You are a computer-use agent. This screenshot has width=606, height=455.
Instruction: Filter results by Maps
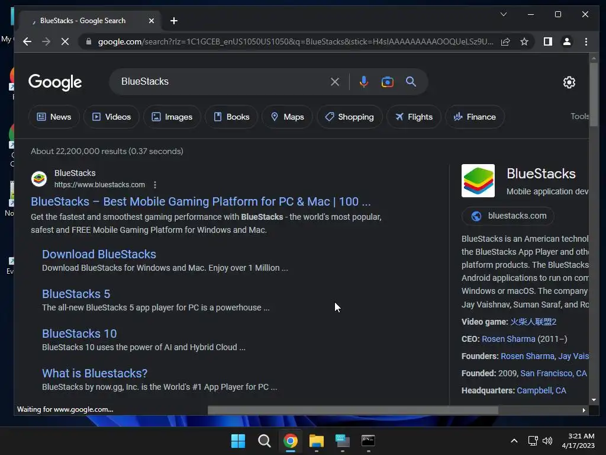point(287,117)
